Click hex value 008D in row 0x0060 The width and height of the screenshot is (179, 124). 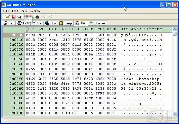pyautogui.click(x=112, y=64)
